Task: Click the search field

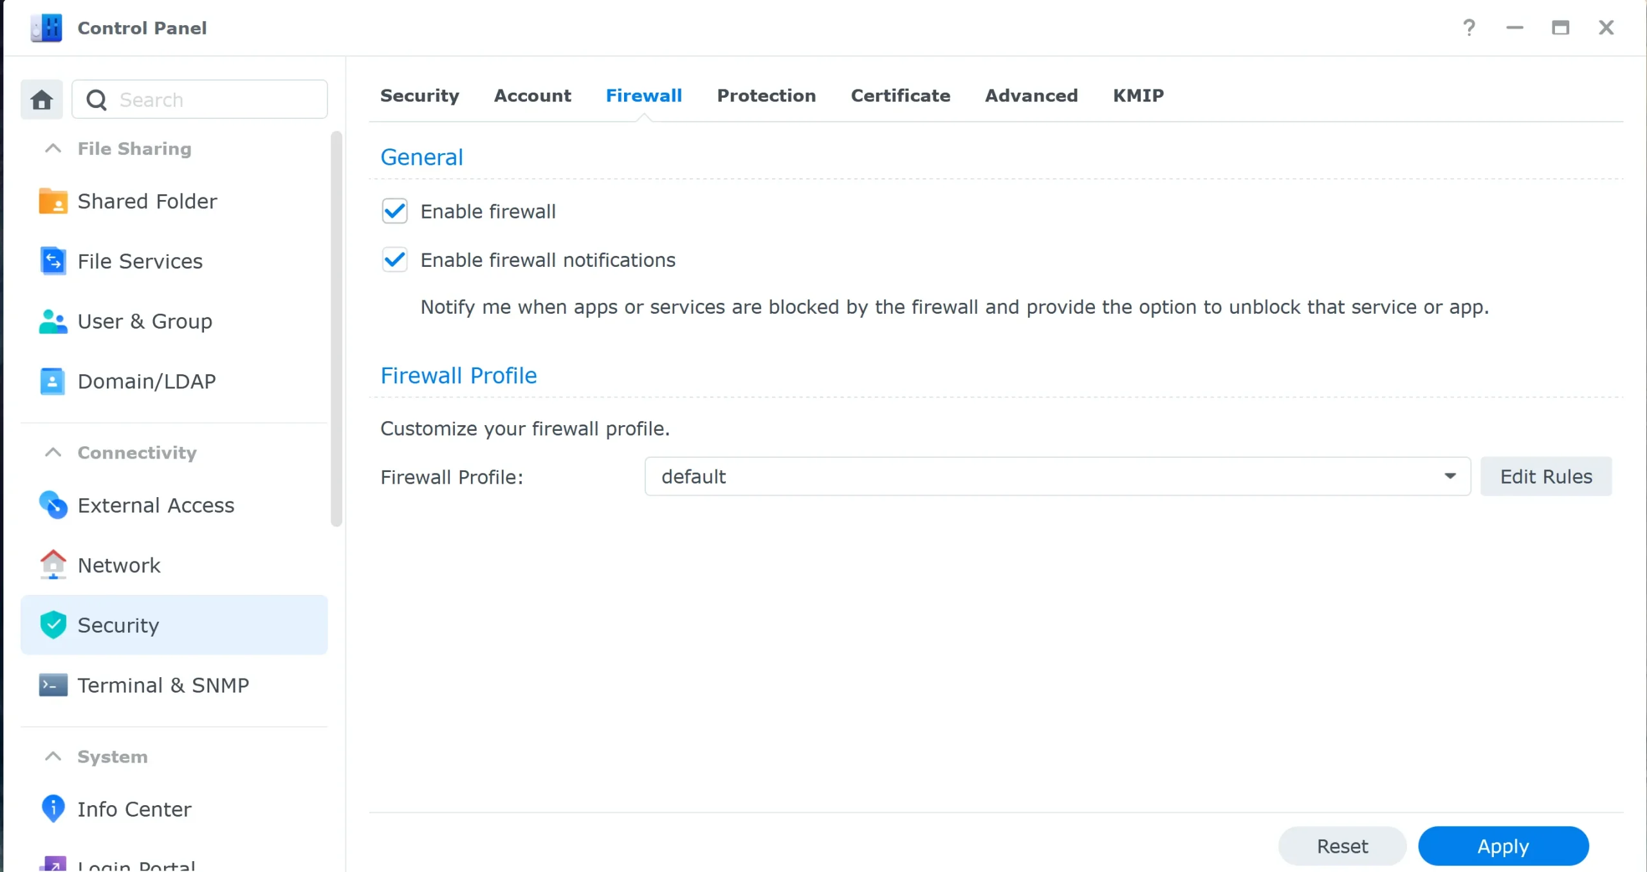Action: click(199, 99)
